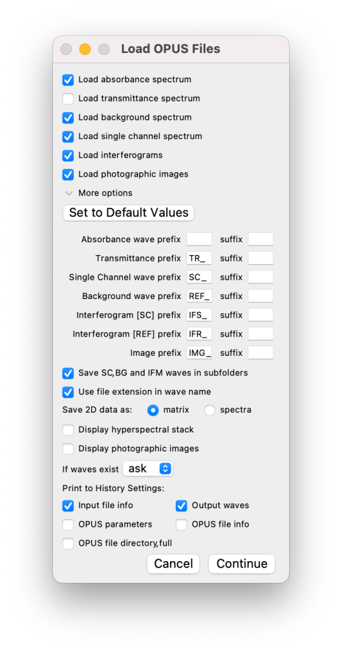The width and height of the screenshot is (342, 653).
Task: Open the If waves exist dropdown
Action: pyautogui.click(x=148, y=469)
